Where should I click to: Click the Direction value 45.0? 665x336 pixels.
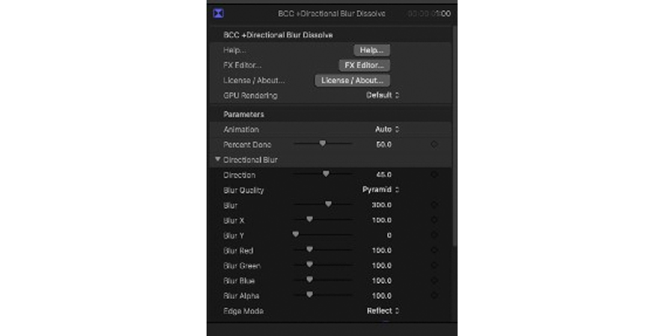pyautogui.click(x=384, y=175)
